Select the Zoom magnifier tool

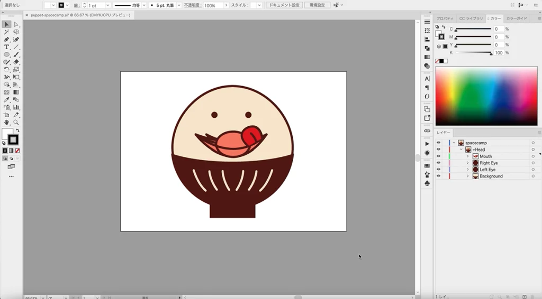coord(16,123)
